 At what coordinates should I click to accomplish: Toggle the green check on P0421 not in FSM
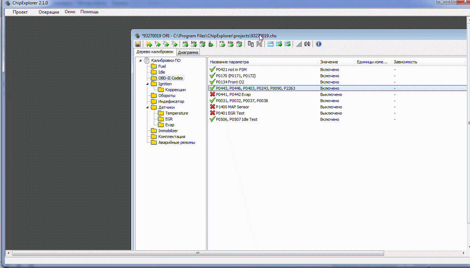coord(212,70)
